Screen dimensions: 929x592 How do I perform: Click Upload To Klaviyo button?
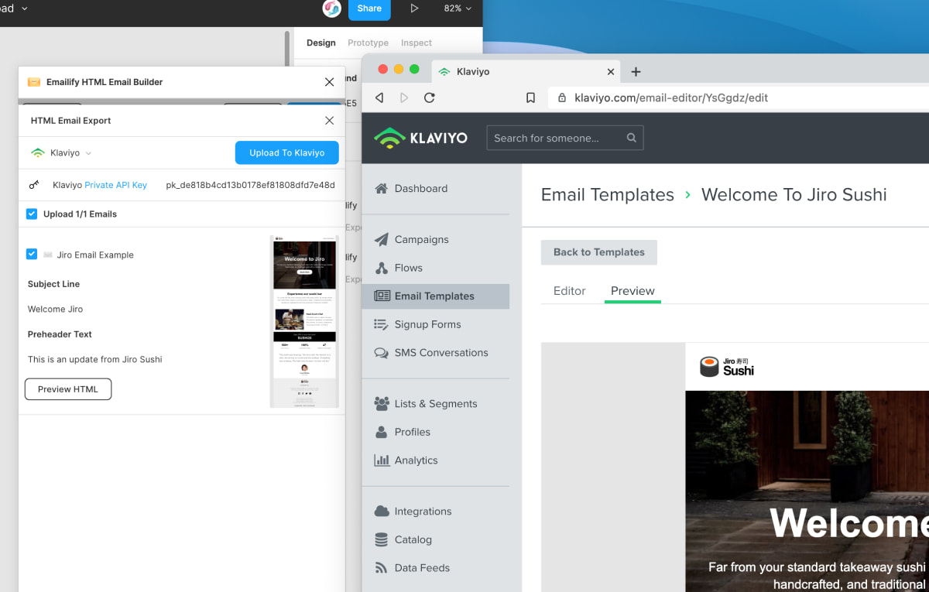[x=286, y=153]
